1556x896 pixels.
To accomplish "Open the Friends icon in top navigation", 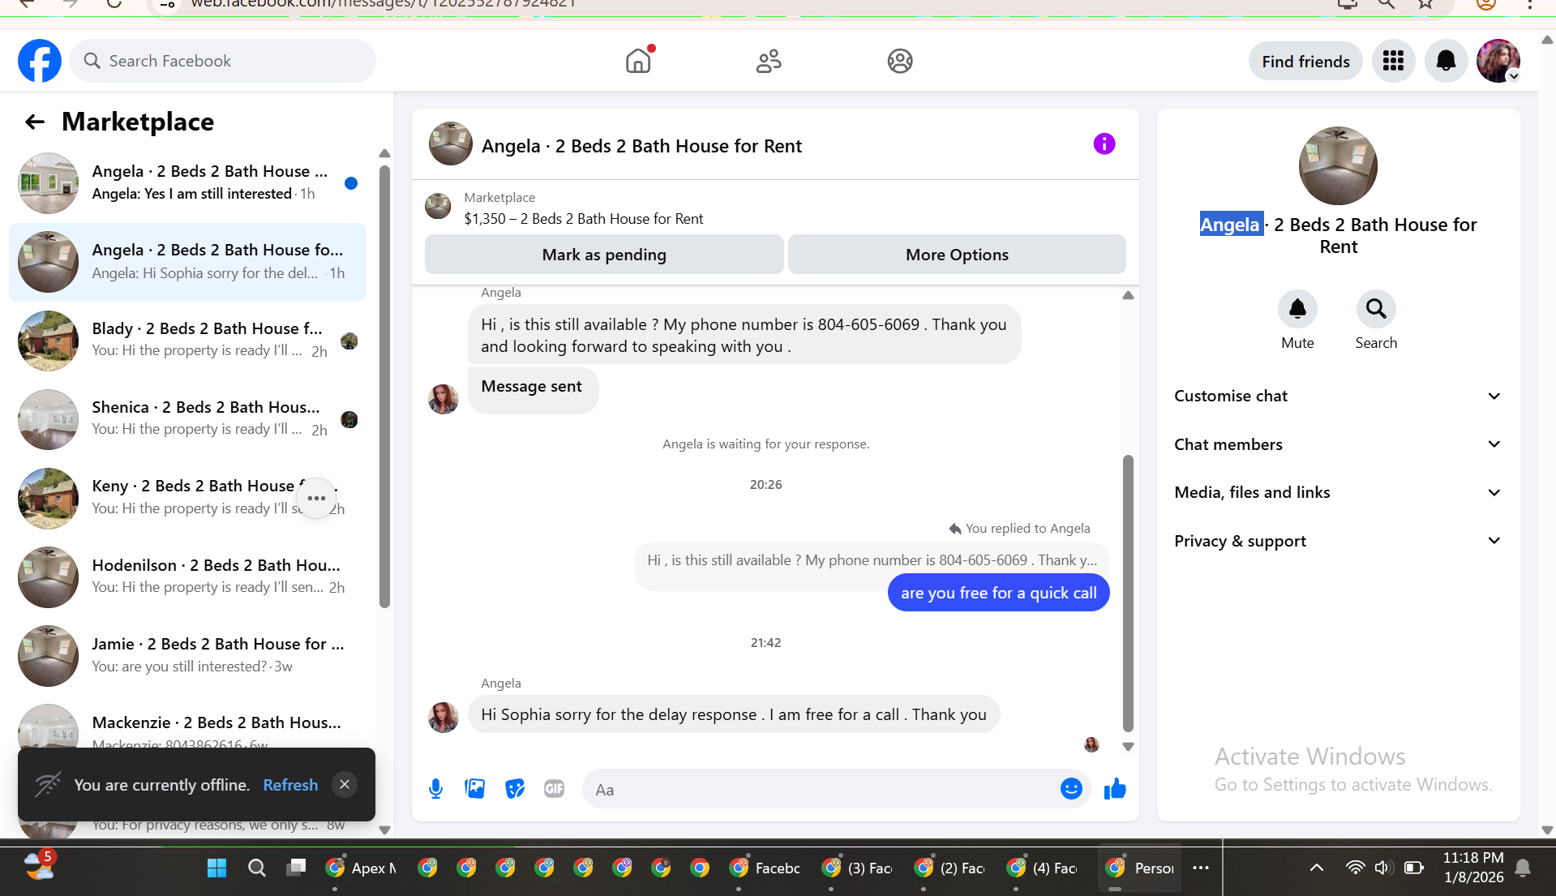I will pyautogui.click(x=769, y=61).
